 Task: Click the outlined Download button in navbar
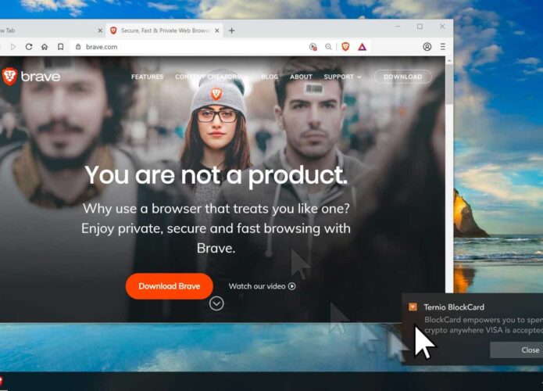tap(402, 77)
